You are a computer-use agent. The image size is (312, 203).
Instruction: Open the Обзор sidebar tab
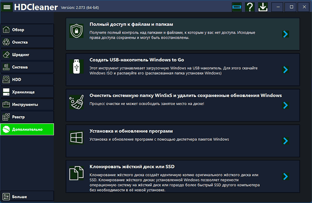(x=27, y=30)
